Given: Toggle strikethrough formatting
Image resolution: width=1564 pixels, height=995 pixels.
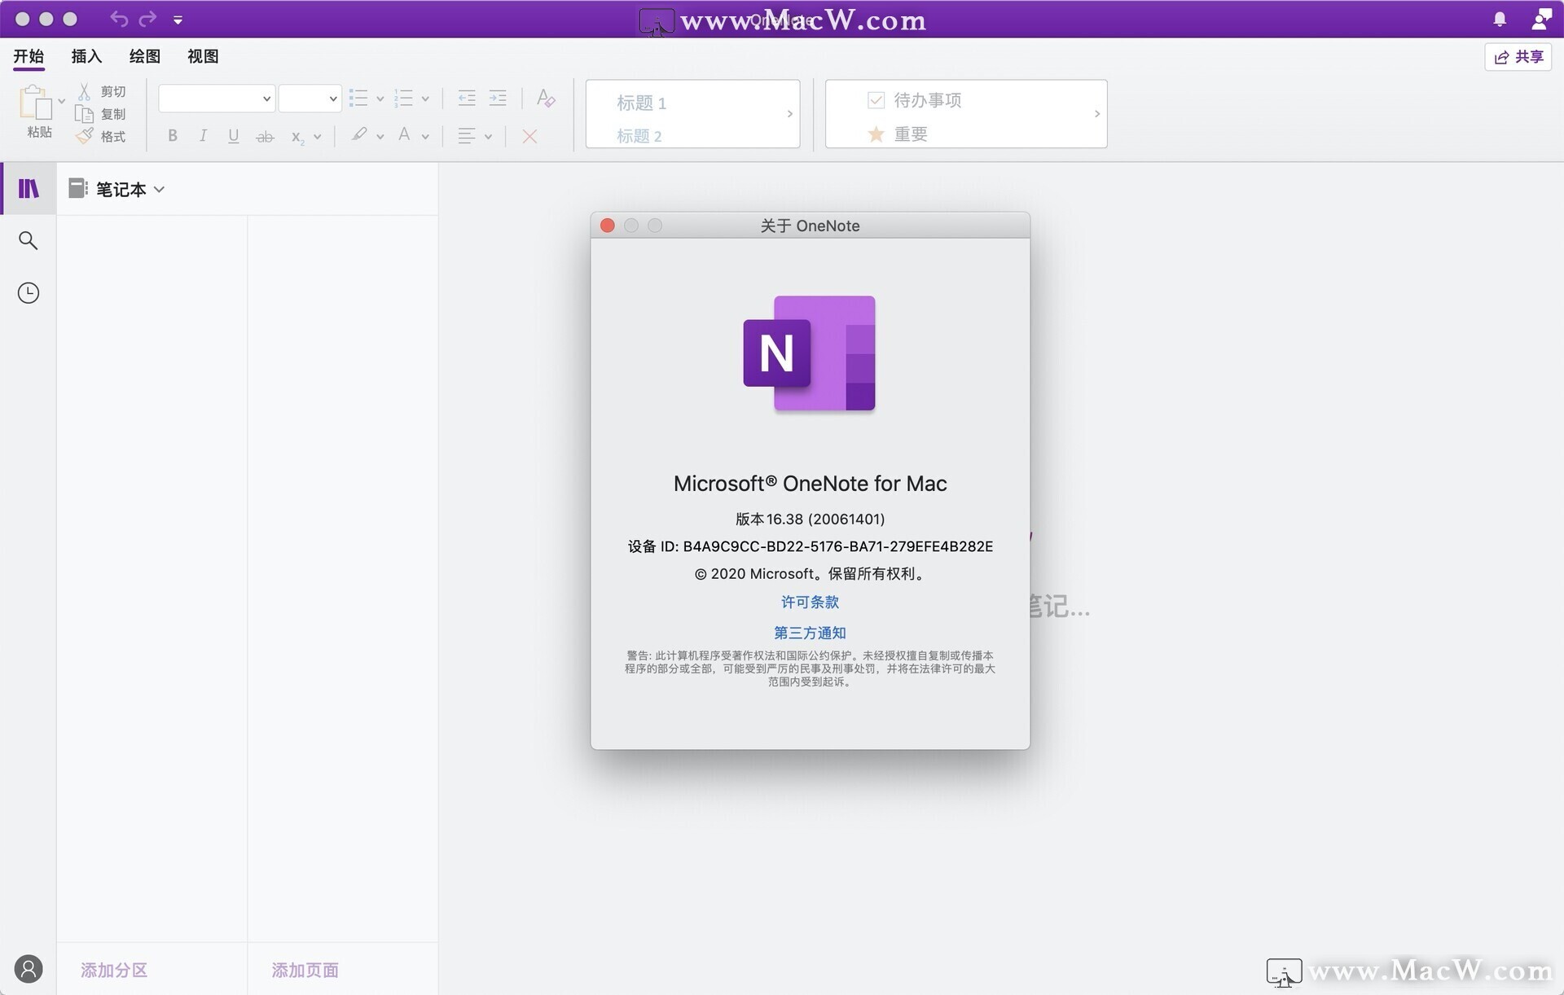Looking at the screenshot, I should click(x=265, y=135).
